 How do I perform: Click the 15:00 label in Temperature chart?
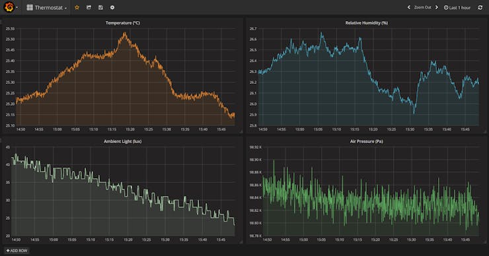click(x=57, y=129)
